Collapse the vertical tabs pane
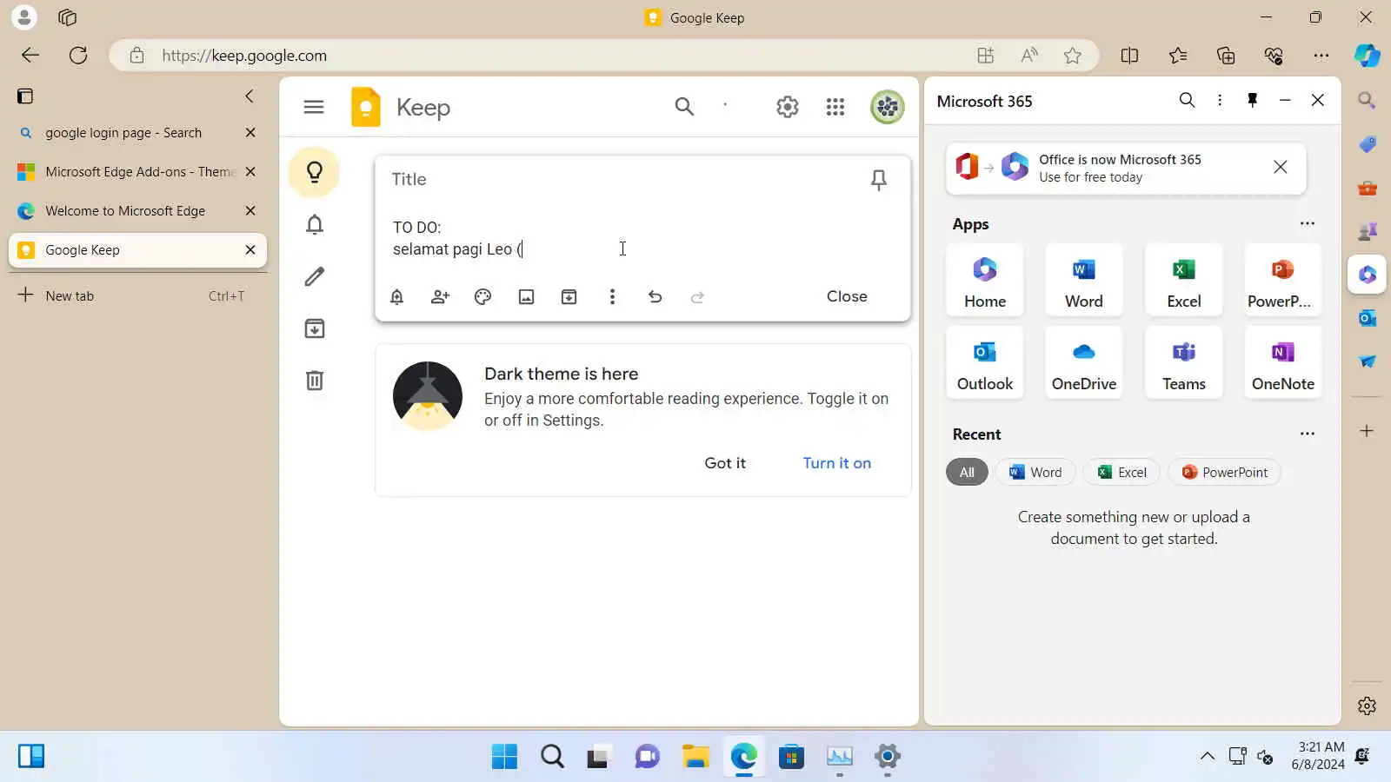 250,96
